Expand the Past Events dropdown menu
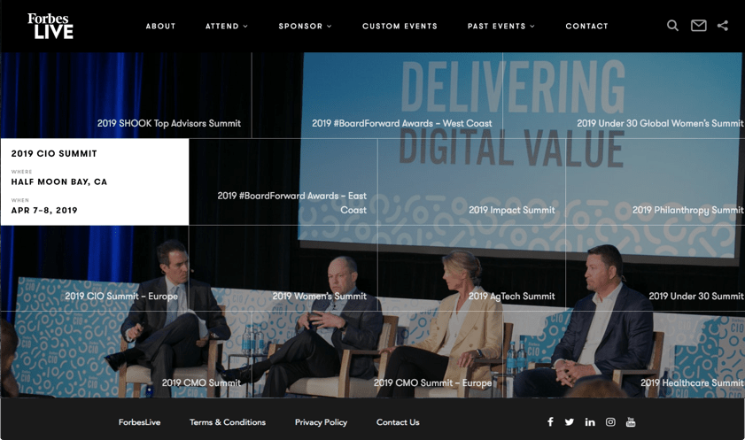 501,26
